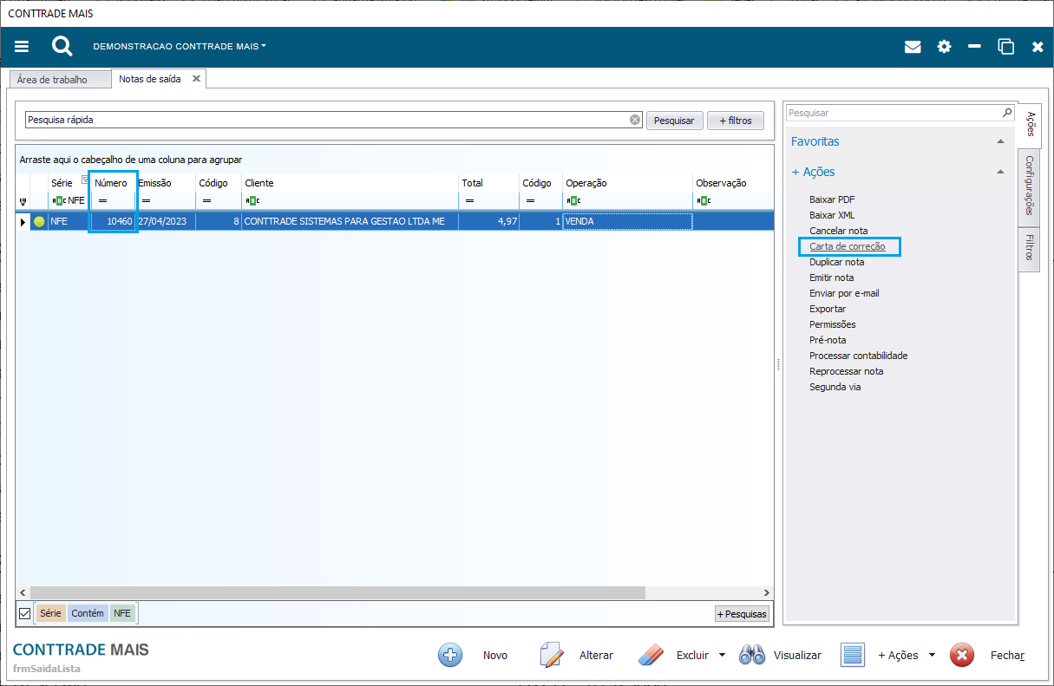
Task: Click the Total filter equals operator
Action: point(469,200)
